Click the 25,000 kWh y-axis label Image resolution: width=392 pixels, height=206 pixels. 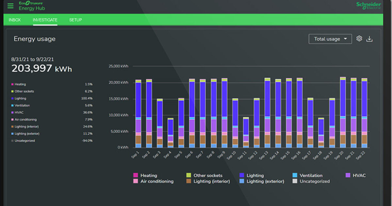click(119, 66)
